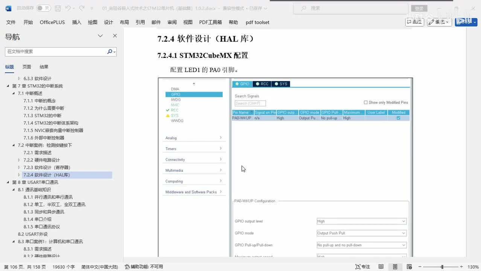Select the 结果 navigation tab
Screen dimensions: 481x271
pyautogui.click(x=44, y=67)
